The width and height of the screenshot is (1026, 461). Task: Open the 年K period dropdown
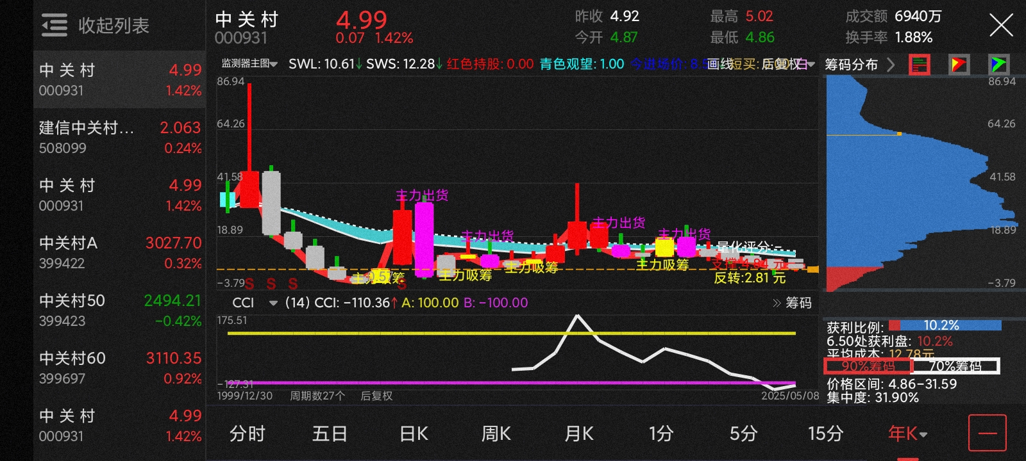908,433
